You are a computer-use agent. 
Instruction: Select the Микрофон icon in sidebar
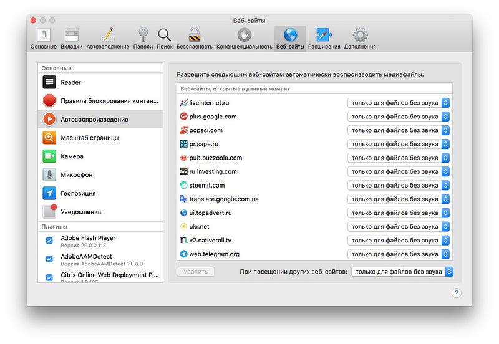coord(49,174)
